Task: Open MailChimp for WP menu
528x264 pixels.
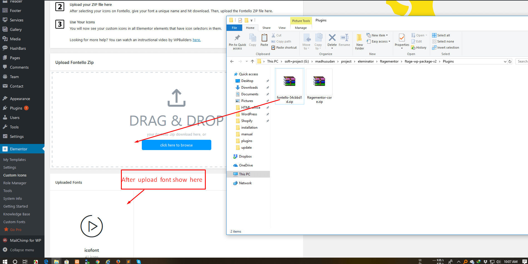Action: [x=22, y=240]
